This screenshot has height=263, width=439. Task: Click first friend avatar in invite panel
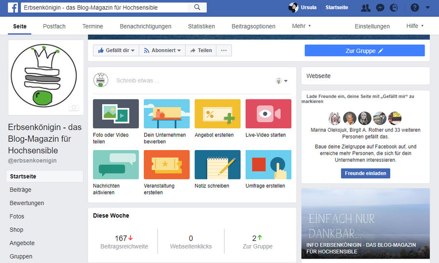335,118
